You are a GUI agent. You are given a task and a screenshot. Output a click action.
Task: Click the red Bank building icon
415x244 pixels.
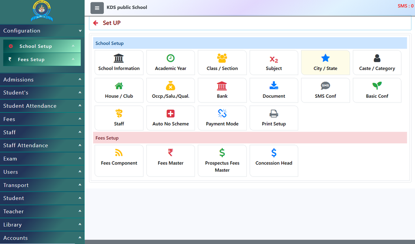click(x=222, y=86)
